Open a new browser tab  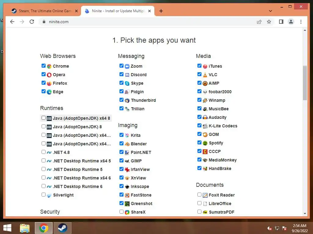tap(161, 11)
